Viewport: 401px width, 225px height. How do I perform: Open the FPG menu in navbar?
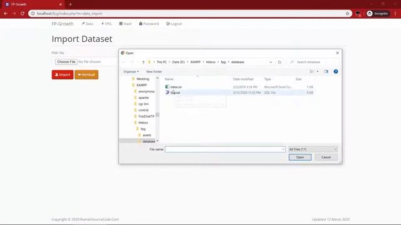(x=107, y=24)
